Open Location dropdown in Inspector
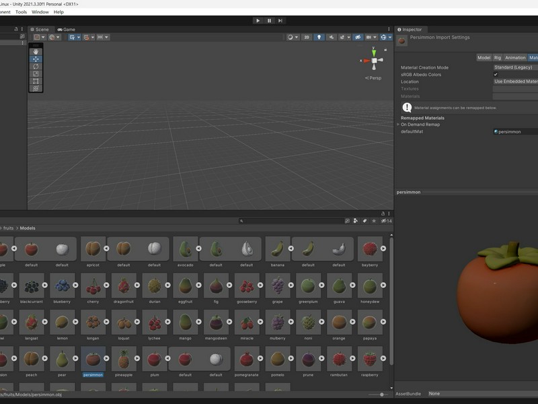538x404 pixels. click(x=515, y=81)
